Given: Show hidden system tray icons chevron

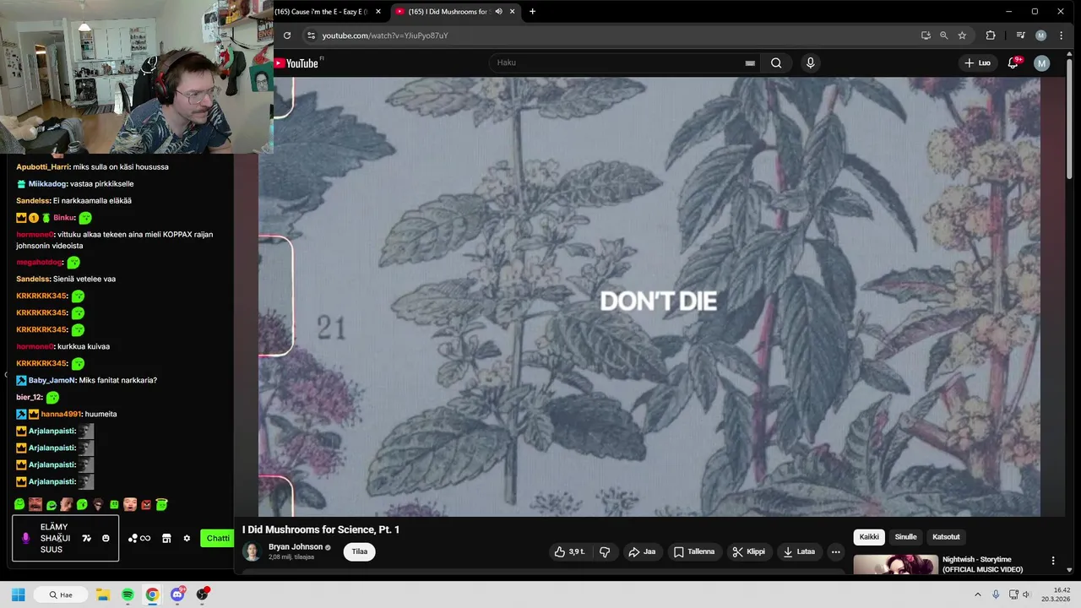Looking at the screenshot, I should tap(978, 594).
